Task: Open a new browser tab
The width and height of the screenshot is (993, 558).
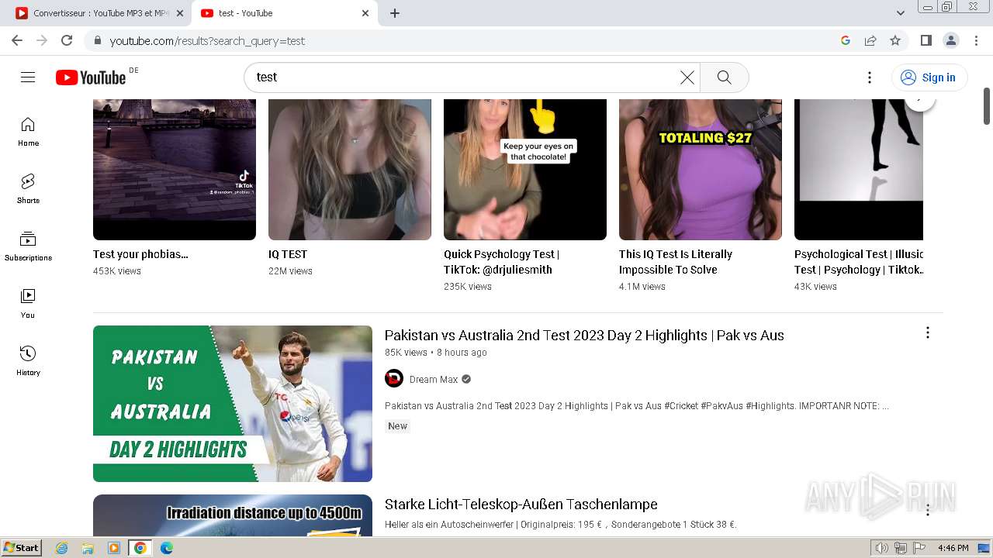Action: [x=395, y=13]
